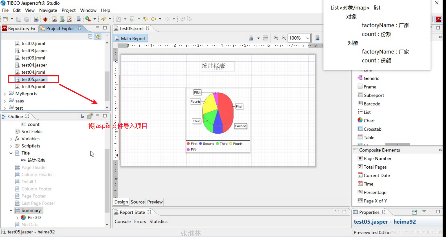Expand the Pie 3D node

(17, 218)
